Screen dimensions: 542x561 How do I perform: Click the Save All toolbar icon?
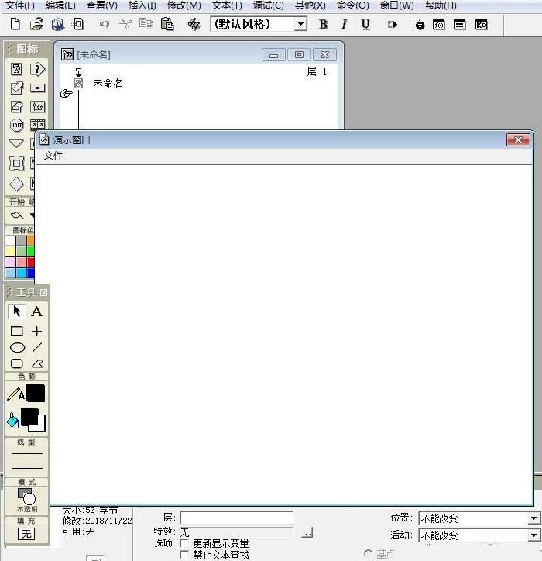pyautogui.click(x=57, y=24)
